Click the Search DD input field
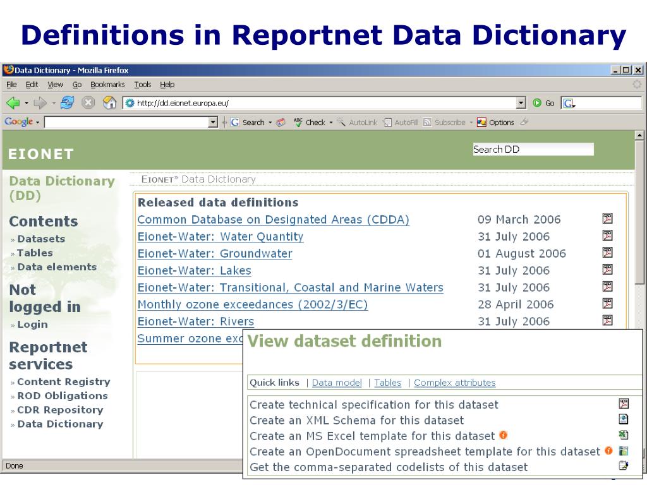Image resolution: width=647 pixels, height=485 pixels. point(533,149)
